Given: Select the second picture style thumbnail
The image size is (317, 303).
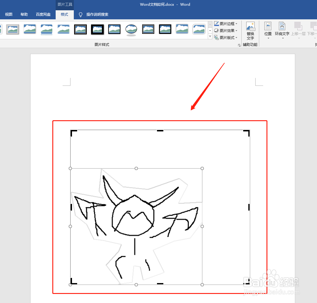Looking at the screenshot, I should coord(30,30).
